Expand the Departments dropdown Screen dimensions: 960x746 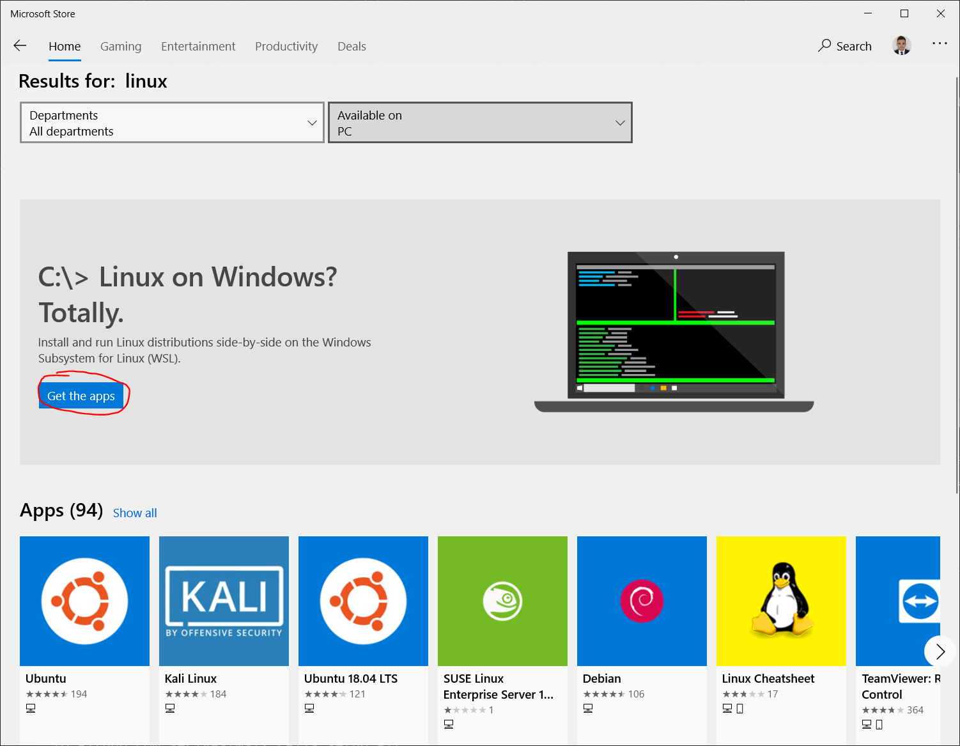pos(172,123)
